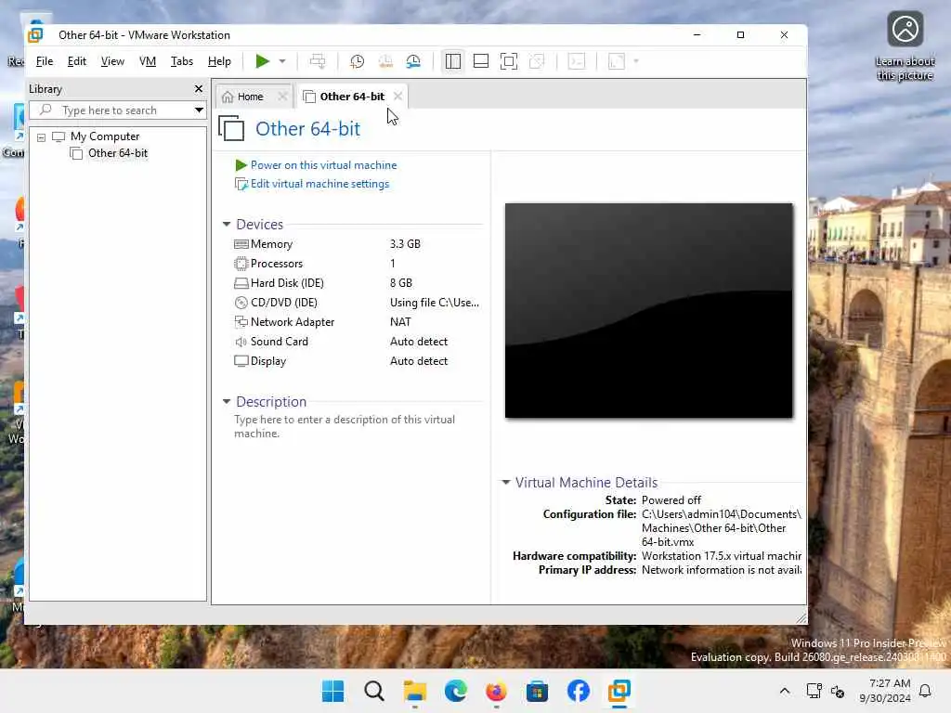Launch Firefox from taskbar
The width and height of the screenshot is (951, 713).
[x=496, y=691]
